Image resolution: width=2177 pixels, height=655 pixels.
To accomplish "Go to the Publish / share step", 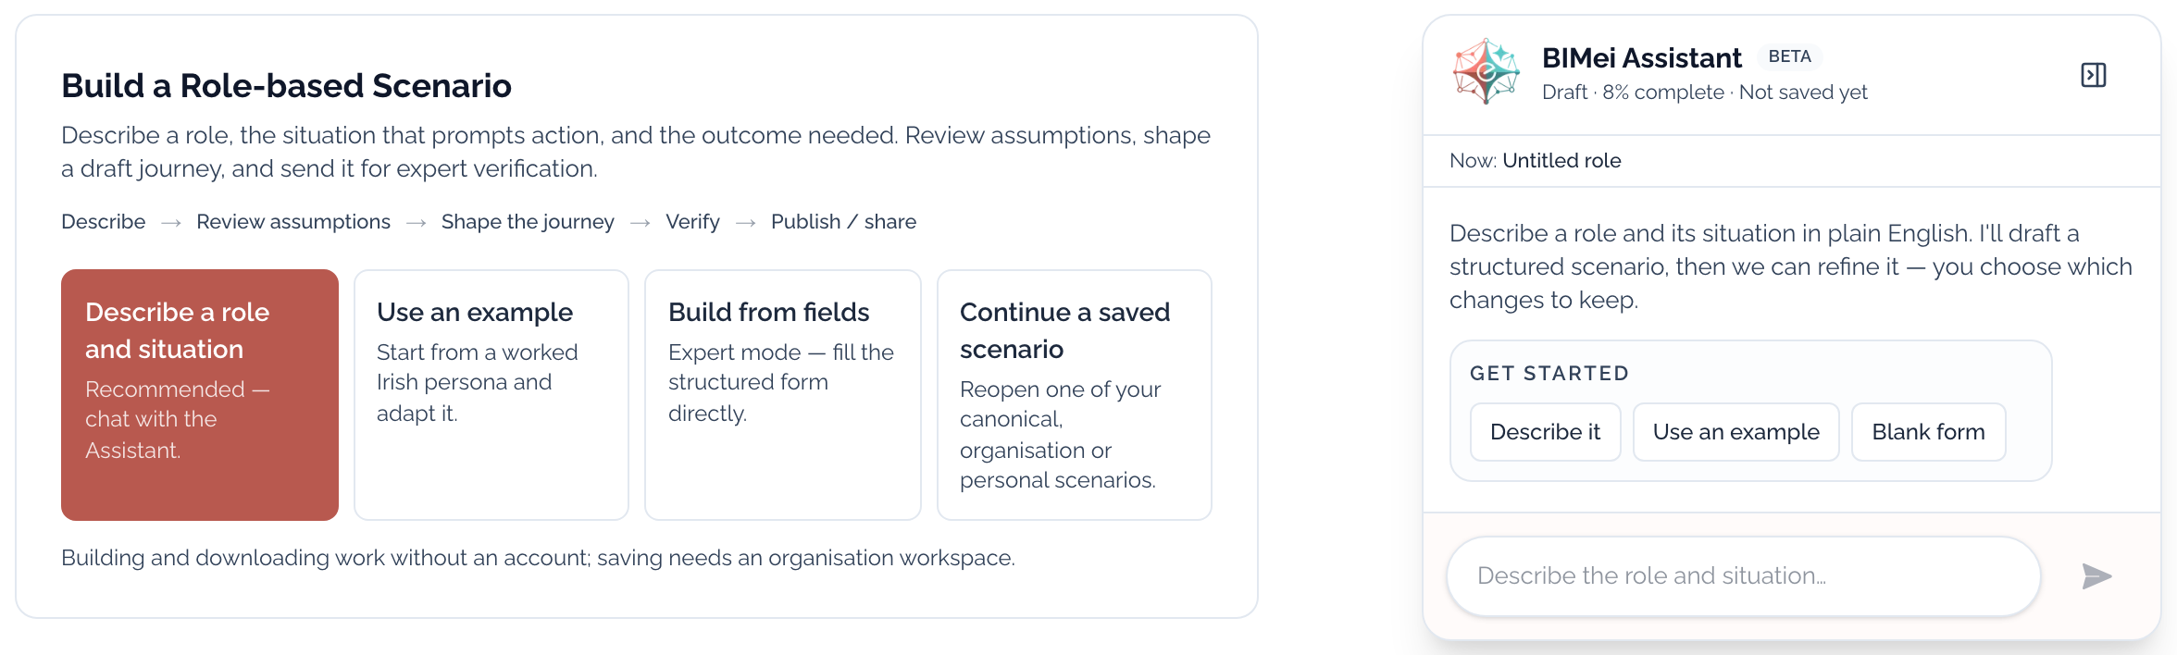I will coord(843,222).
